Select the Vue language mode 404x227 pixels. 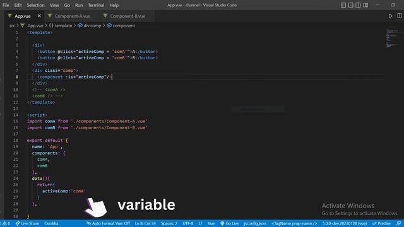pos(211,223)
